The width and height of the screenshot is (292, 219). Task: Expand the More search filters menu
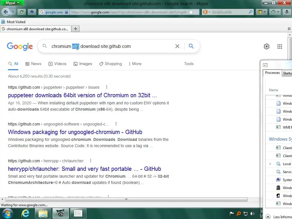pos(135,64)
